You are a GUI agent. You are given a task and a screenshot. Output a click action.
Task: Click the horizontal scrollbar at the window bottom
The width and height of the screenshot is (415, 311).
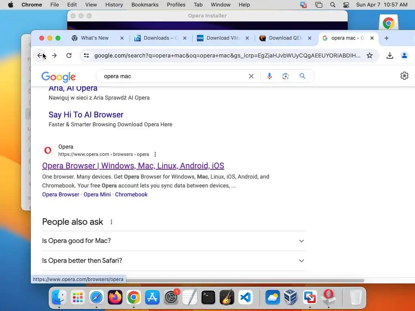point(245,281)
